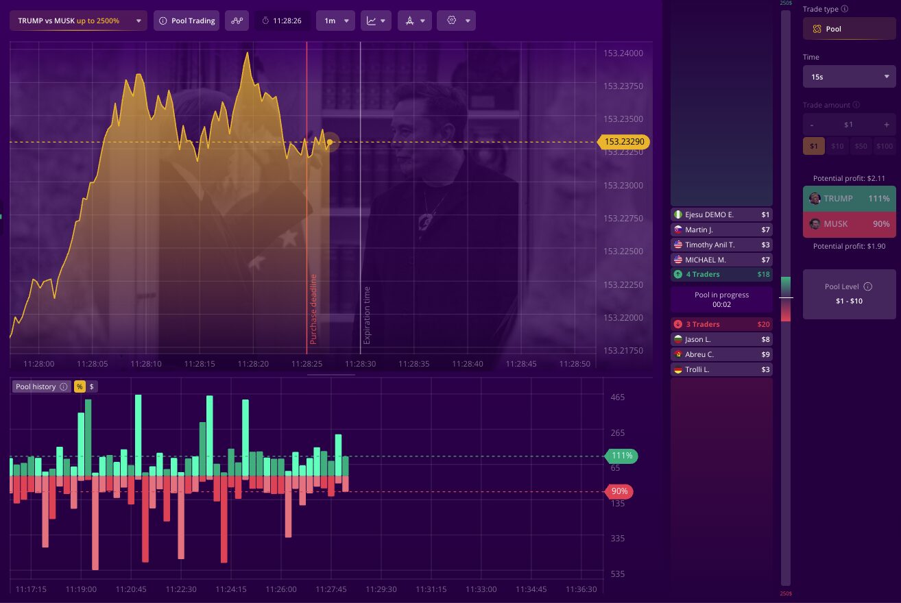The image size is (901, 603).
Task: Open the indicators network icon button
Action: 237,21
